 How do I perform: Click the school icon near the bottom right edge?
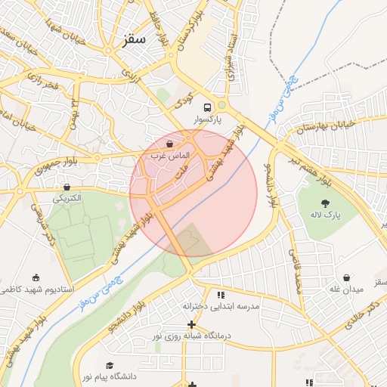tap(309, 382)
